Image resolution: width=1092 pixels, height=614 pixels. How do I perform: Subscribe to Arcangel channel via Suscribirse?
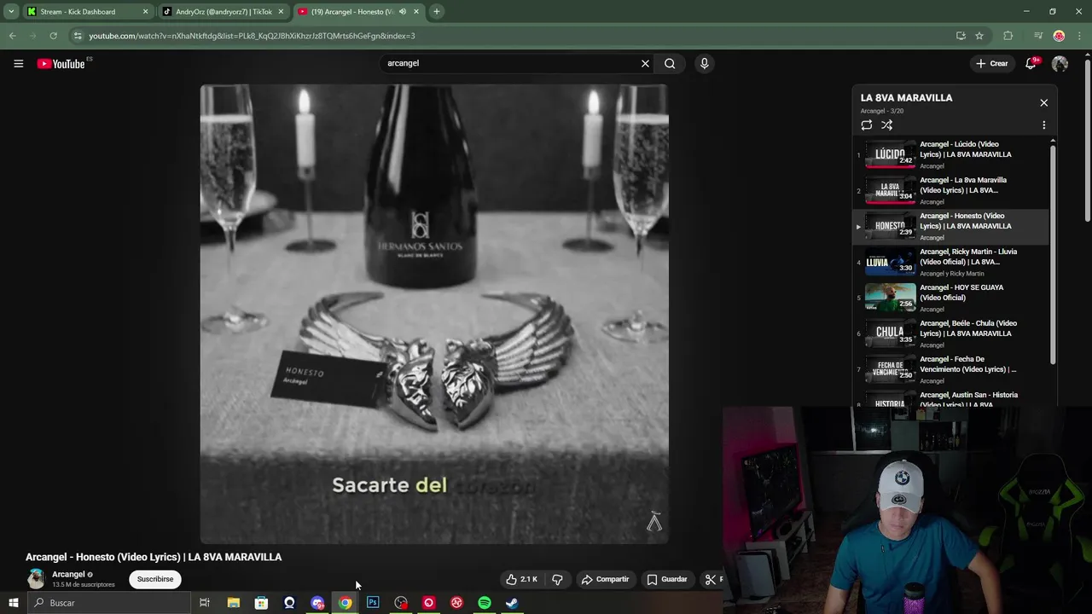pos(155,579)
